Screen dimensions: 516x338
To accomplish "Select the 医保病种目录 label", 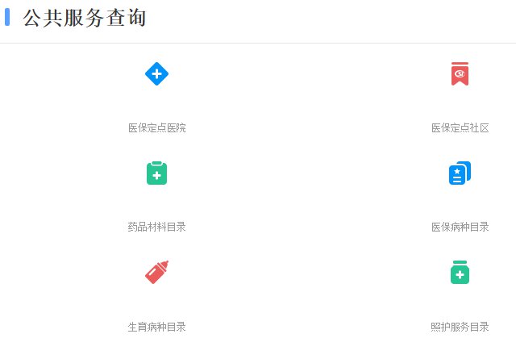I will tap(460, 227).
